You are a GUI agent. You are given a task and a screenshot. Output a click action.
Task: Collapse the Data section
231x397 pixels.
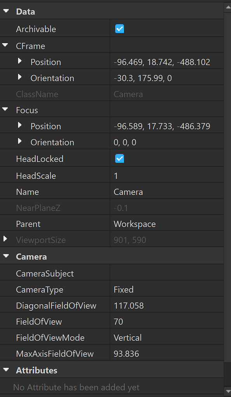6,12
